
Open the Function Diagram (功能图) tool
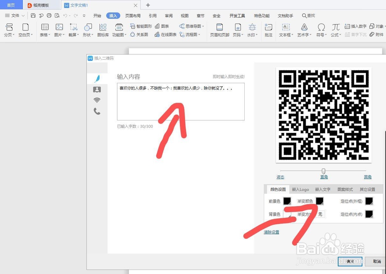tap(119, 30)
